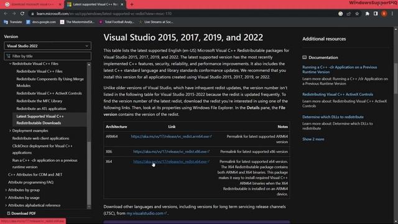Click the browser forward arrow
The height and width of the screenshot is (224, 398).
14,14
